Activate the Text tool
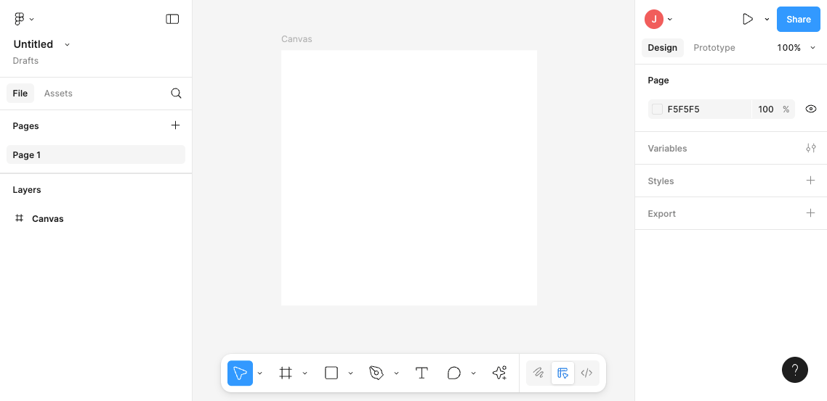Screen dimensions: 827x401 421,373
